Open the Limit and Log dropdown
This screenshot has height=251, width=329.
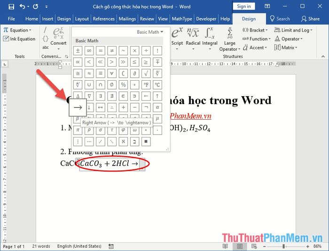[293, 30]
